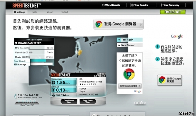The height and width of the screenshot is (116, 196).
Task: Click step 1 circle number icon
Action: click(157, 47)
